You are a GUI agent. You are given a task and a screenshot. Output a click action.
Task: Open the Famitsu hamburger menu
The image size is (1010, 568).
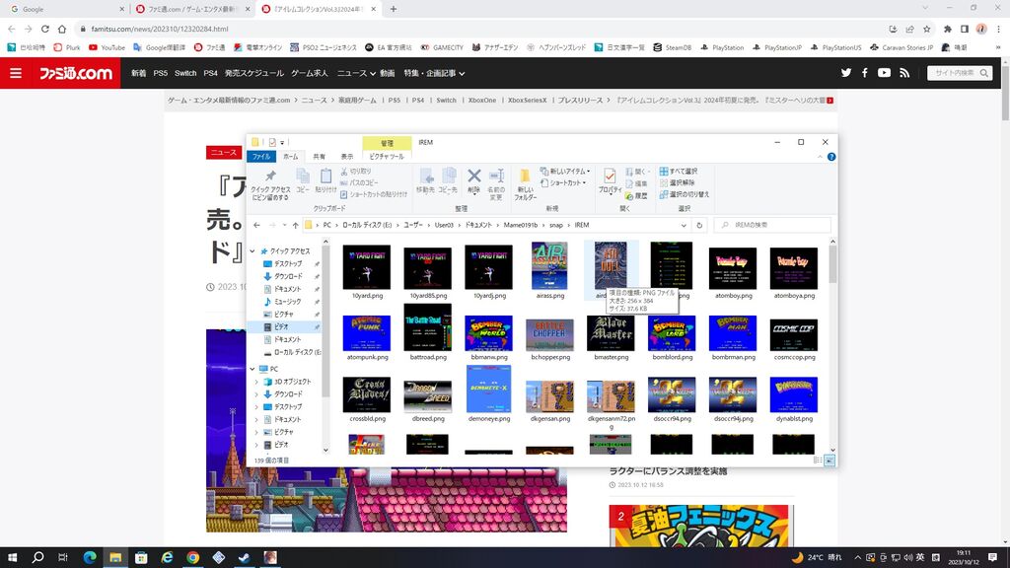point(16,73)
